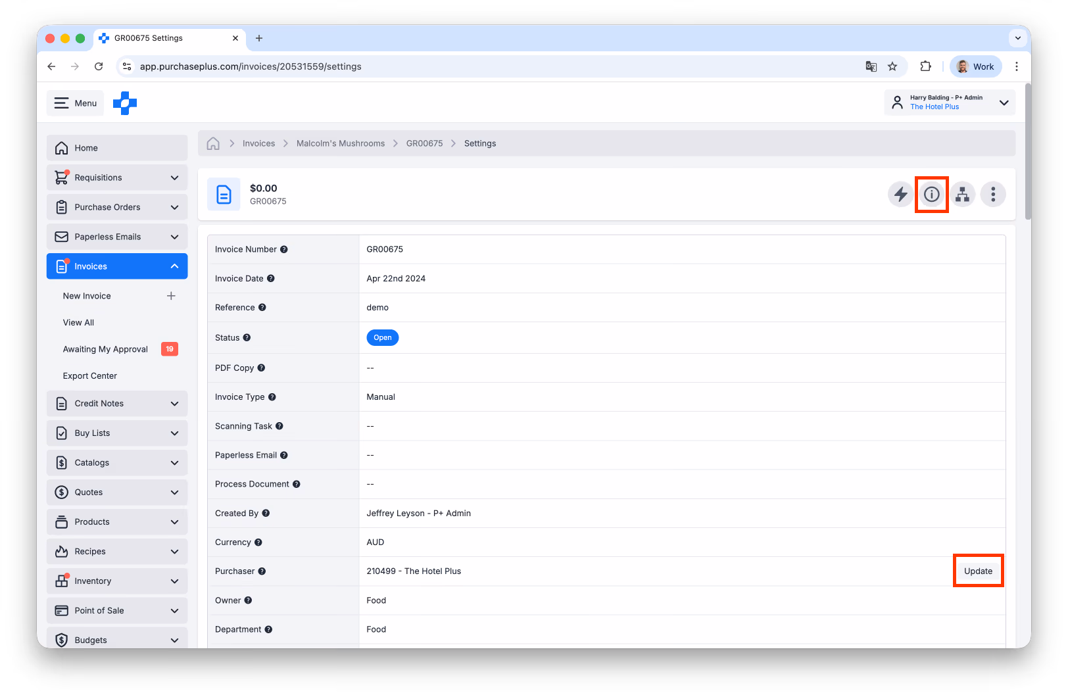Click help icon next to Paperless Email

click(x=284, y=455)
